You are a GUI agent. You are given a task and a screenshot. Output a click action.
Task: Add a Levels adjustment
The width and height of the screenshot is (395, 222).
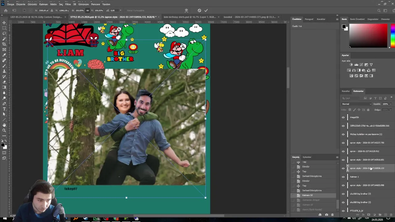(356, 65)
